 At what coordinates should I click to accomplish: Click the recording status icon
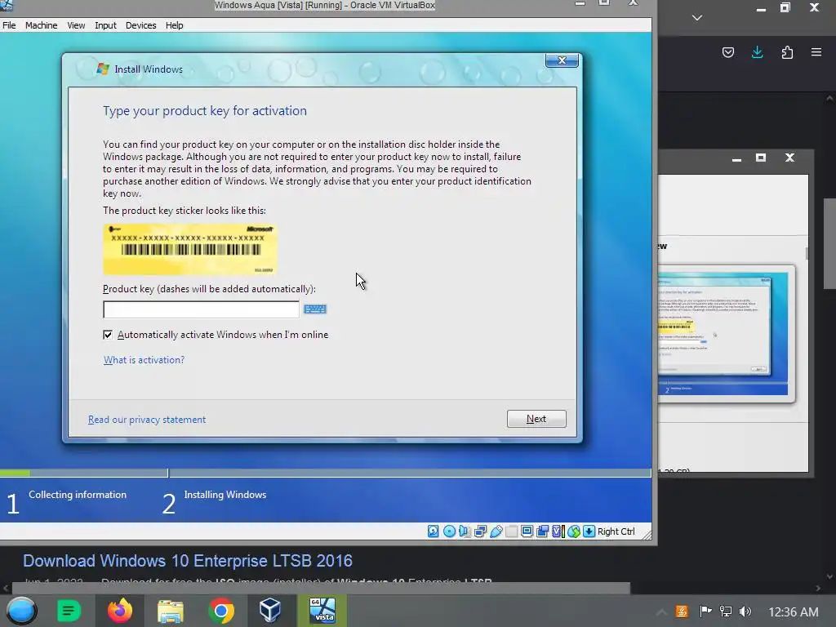tap(543, 531)
